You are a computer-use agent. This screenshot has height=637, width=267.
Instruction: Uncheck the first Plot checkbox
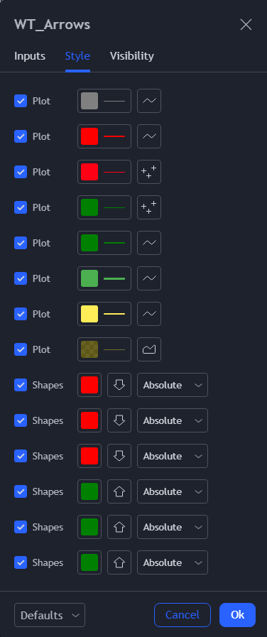(x=21, y=101)
